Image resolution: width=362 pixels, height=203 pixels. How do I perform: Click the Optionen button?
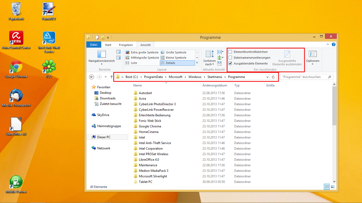(x=313, y=58)
